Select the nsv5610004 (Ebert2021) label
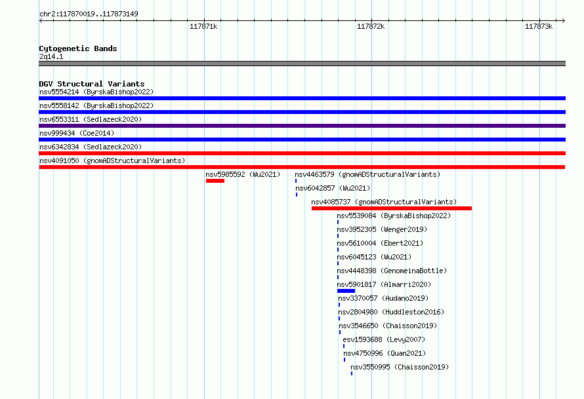The width and height of the screenshot is (584, 399). click(381, 243)
